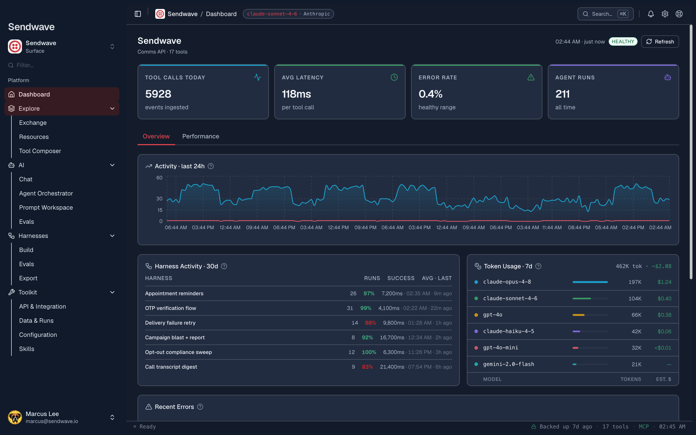Collapse the Explore section chevron
Screen dimensions: 696x435
tap(113, 108)
